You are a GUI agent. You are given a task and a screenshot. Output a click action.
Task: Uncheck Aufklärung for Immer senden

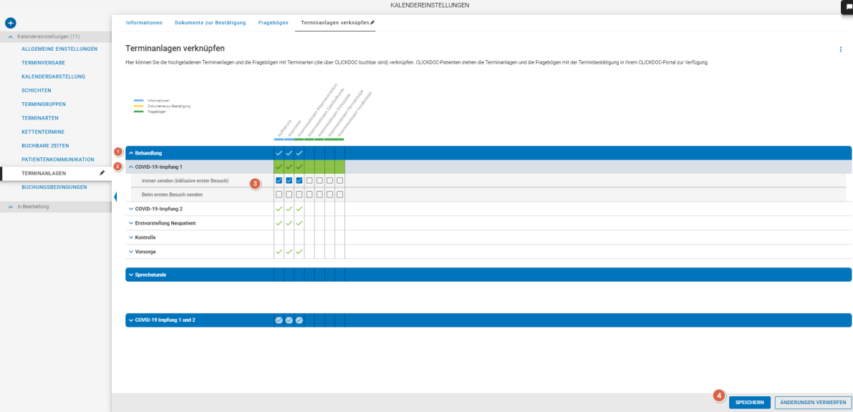click(x=279, y=180)
